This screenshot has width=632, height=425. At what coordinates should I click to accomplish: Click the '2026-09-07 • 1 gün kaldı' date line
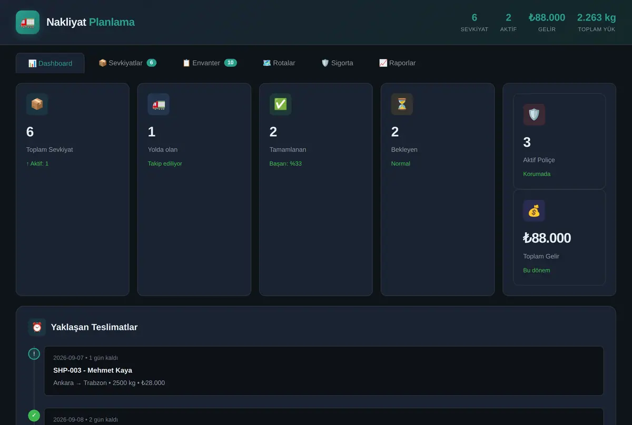(x=85, y=358)
